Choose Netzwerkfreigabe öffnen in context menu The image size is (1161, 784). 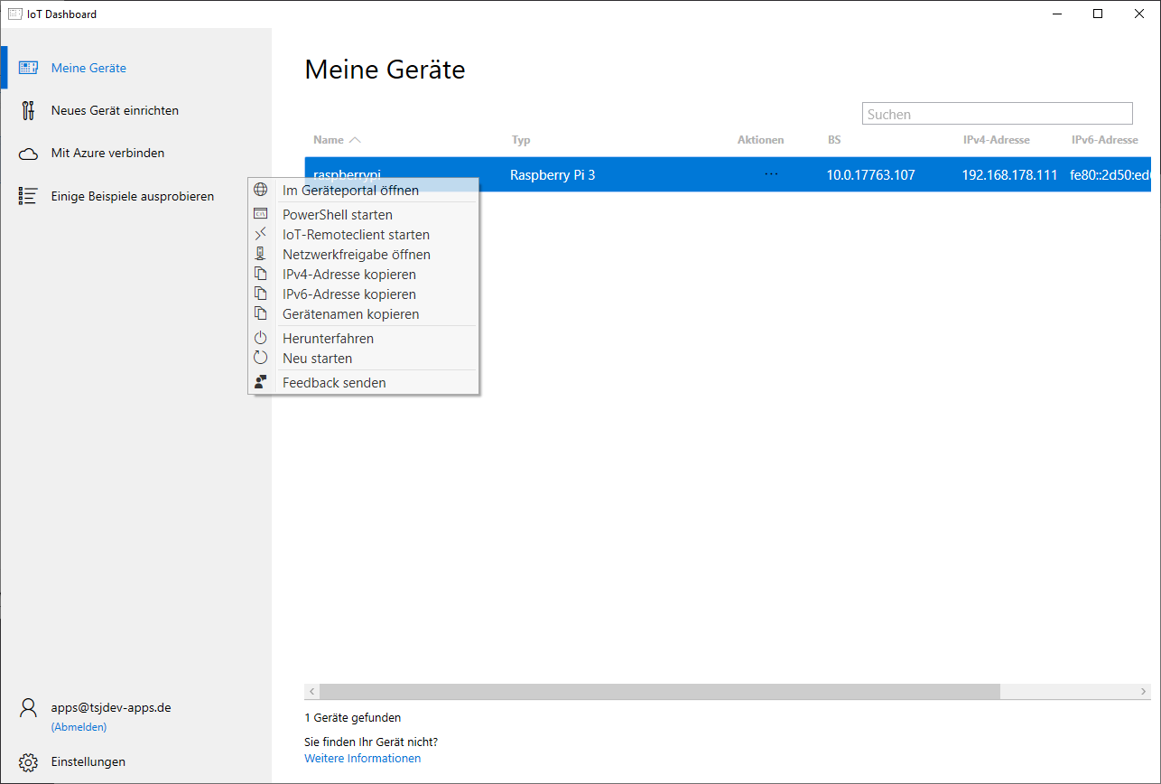(356, 255)
